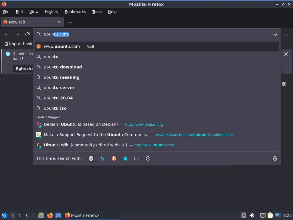Select the New Tab tab
Viewport: 293px width, 220px height.
[32, 22]
